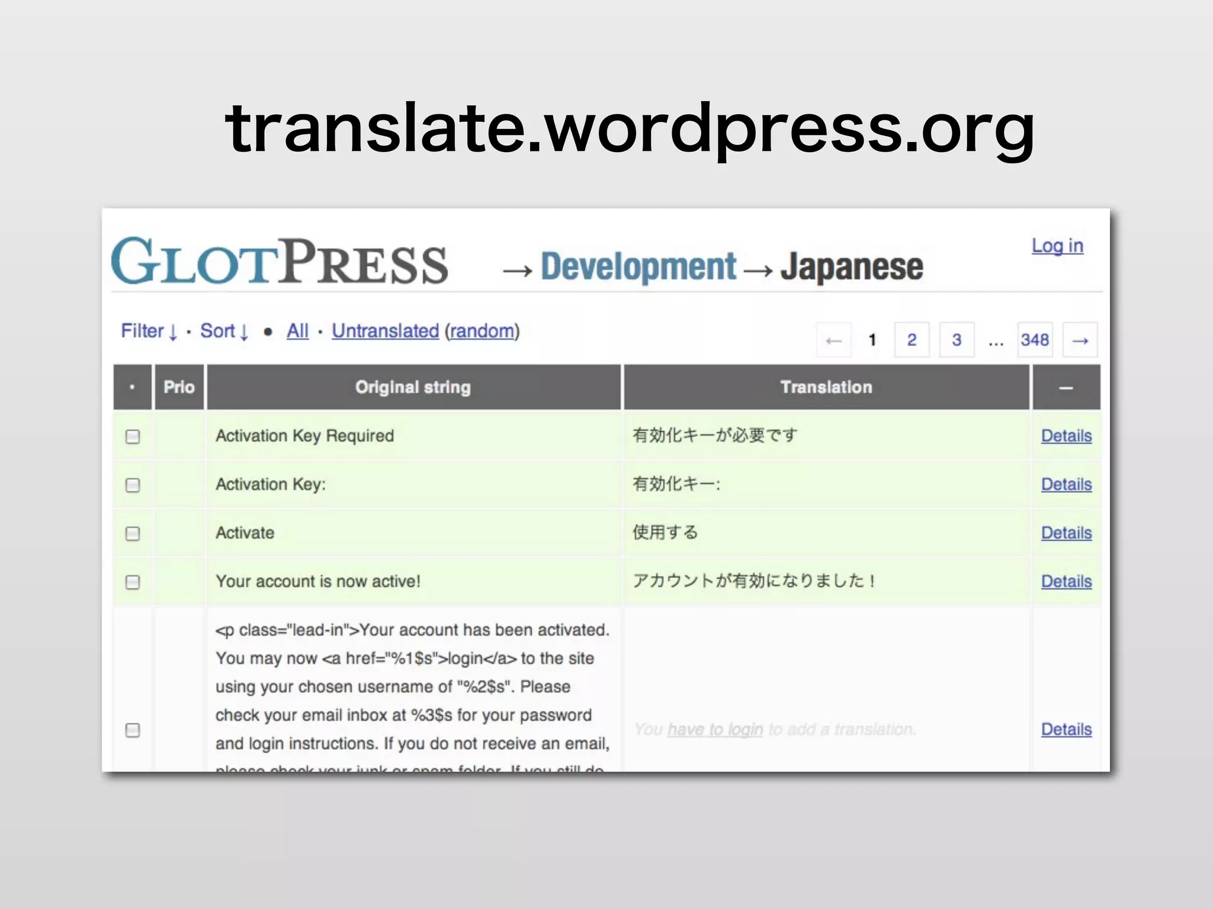Open the Development project breadcrumb

(638, 266)
